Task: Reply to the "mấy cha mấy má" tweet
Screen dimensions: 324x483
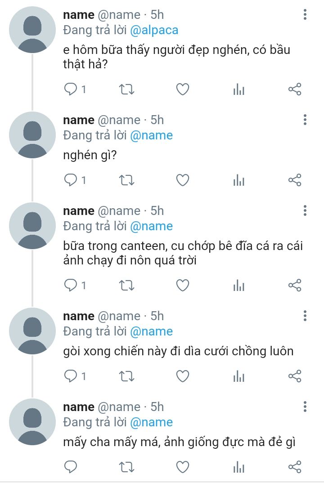Action: 71,467
